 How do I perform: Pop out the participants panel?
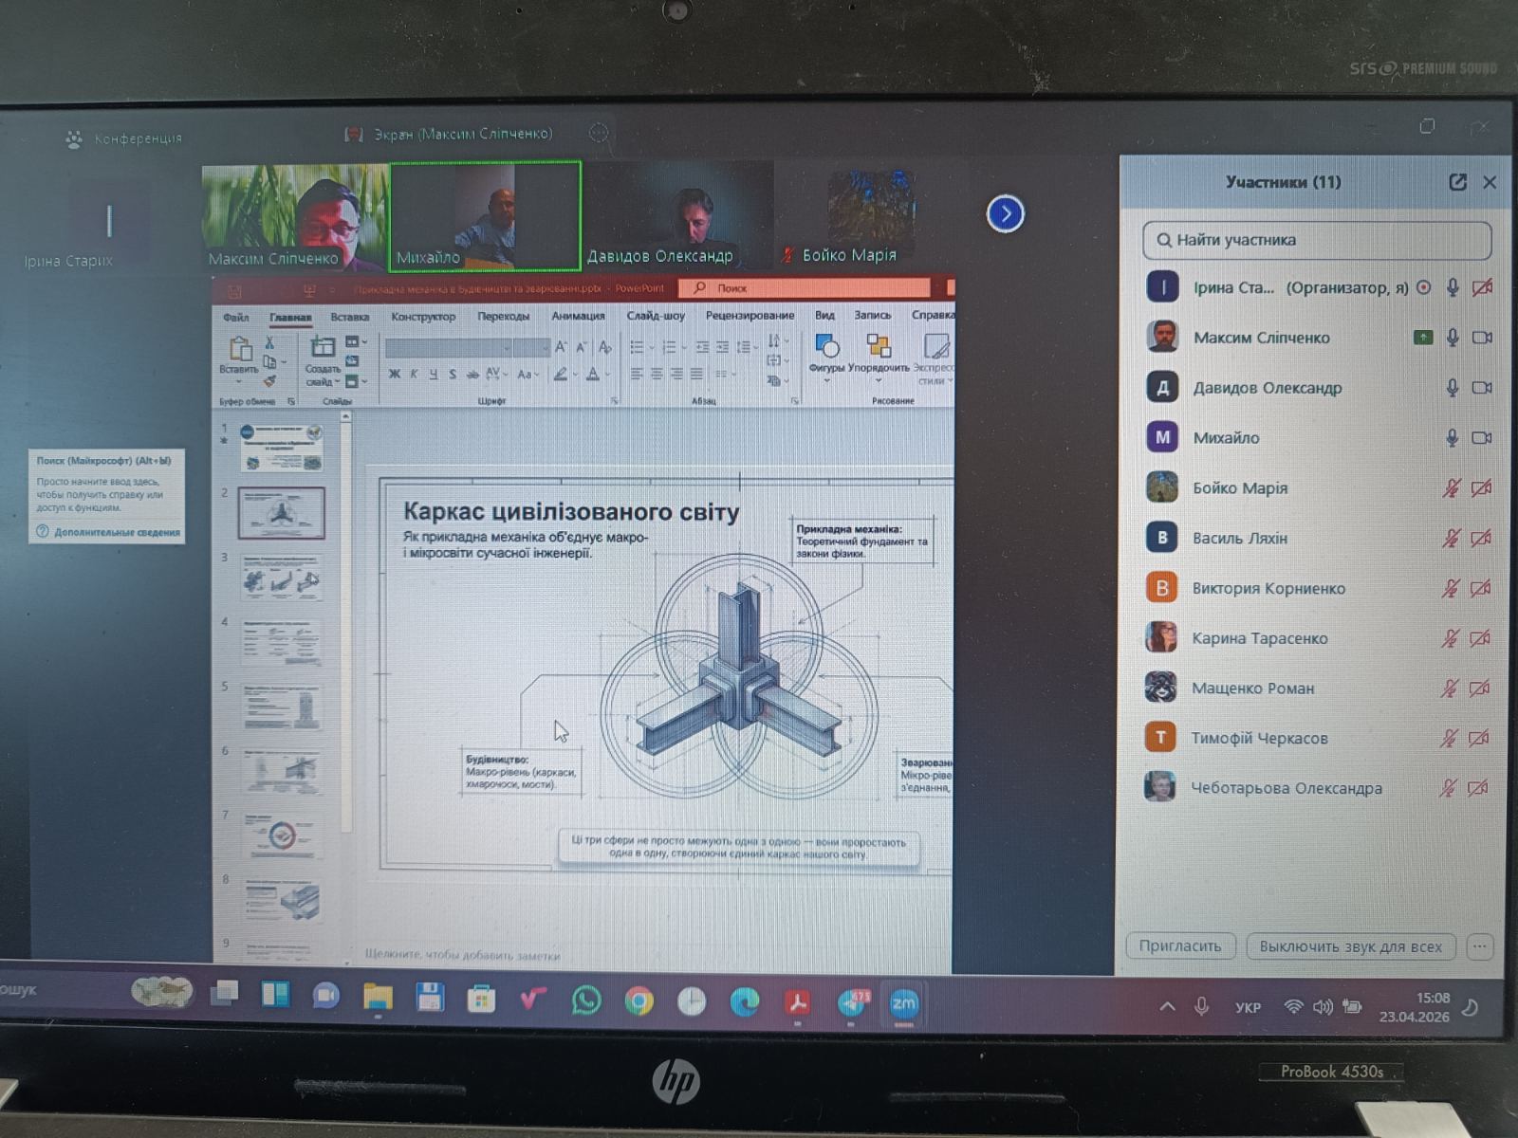1457,182
